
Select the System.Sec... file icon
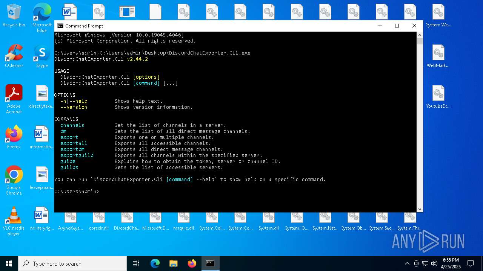pos(382,222)
